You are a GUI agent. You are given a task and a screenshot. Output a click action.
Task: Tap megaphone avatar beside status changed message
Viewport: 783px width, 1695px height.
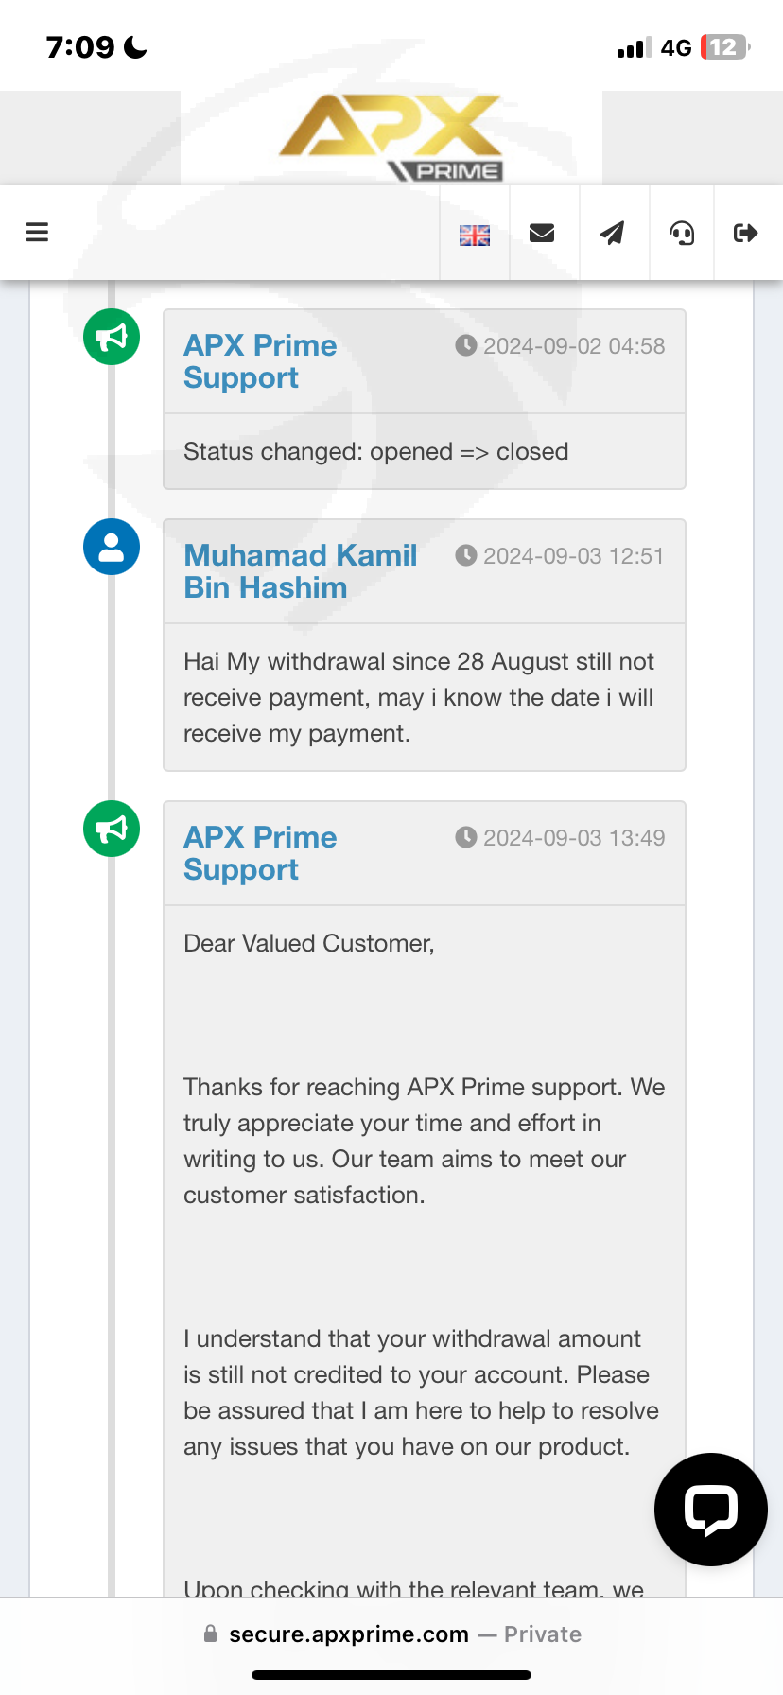tap(112, 338)
